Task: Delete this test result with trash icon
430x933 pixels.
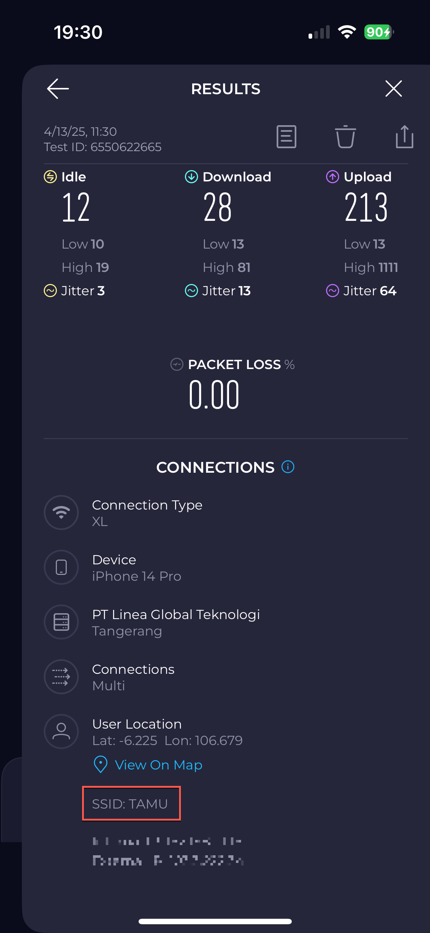Action: point(345,137)
